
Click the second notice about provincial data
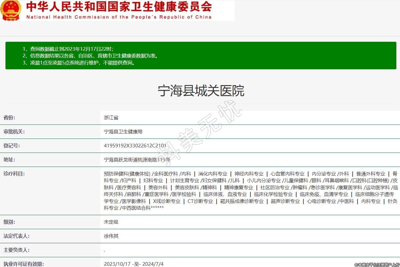pyautogui.click(x=91, y=56)
